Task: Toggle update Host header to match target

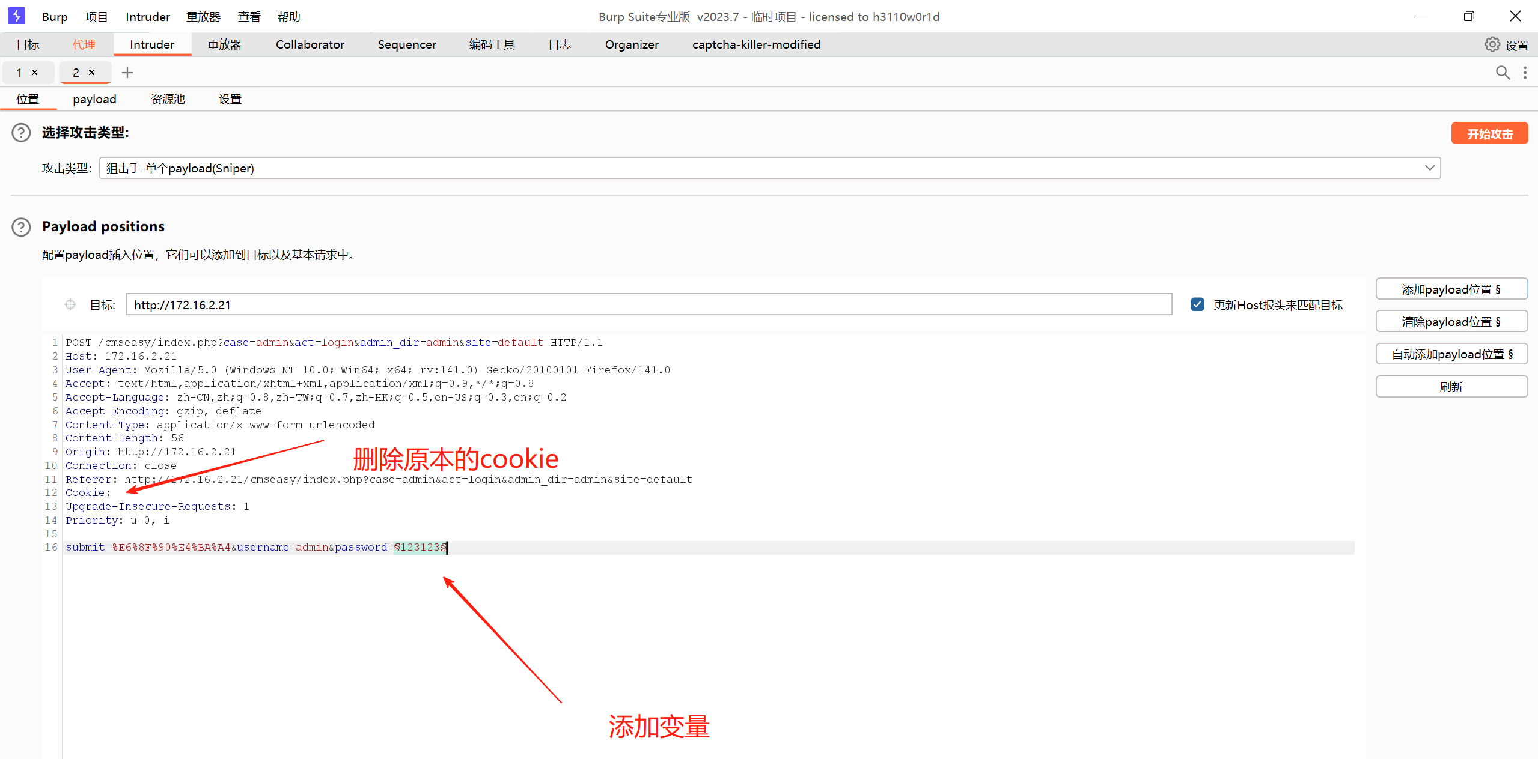Action: [x=1197, y=304]
